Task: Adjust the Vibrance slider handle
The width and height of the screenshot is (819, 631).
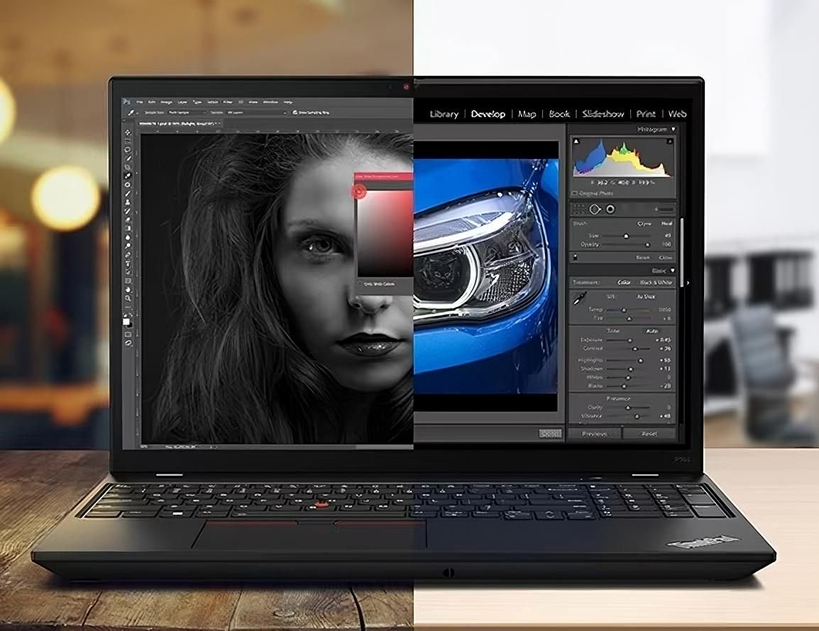Action: click(637, 416)
